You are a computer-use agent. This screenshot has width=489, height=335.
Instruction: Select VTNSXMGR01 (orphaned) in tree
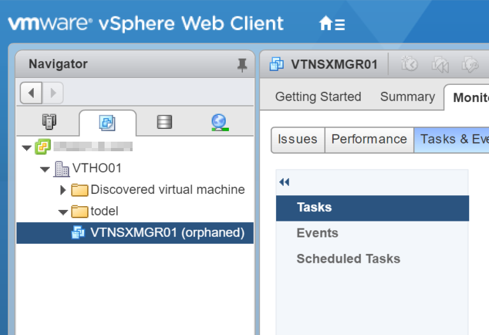coord(167,232)
